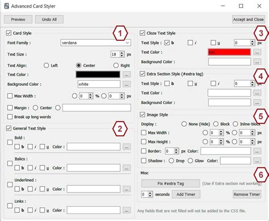
Task: Check bold in Extra Section Style
Action: tap(167, 84)
